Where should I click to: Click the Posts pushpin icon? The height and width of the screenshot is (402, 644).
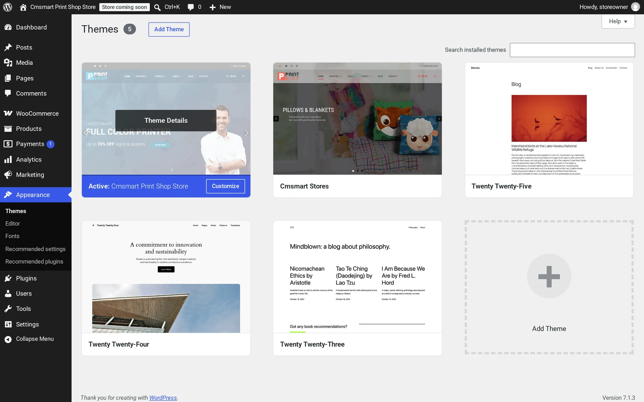coord(8,47)
